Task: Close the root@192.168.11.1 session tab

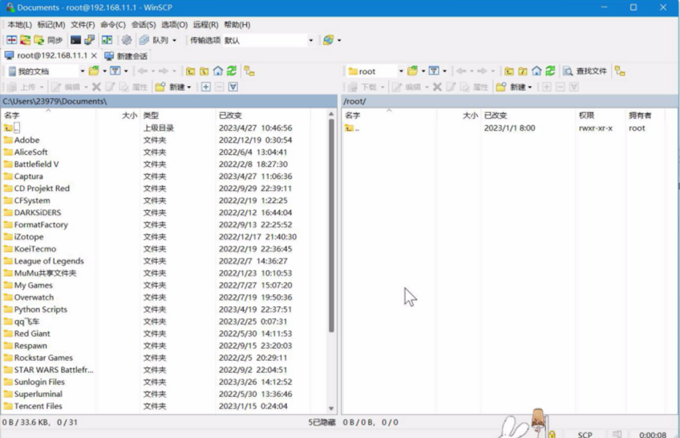Action: [94, 56]
